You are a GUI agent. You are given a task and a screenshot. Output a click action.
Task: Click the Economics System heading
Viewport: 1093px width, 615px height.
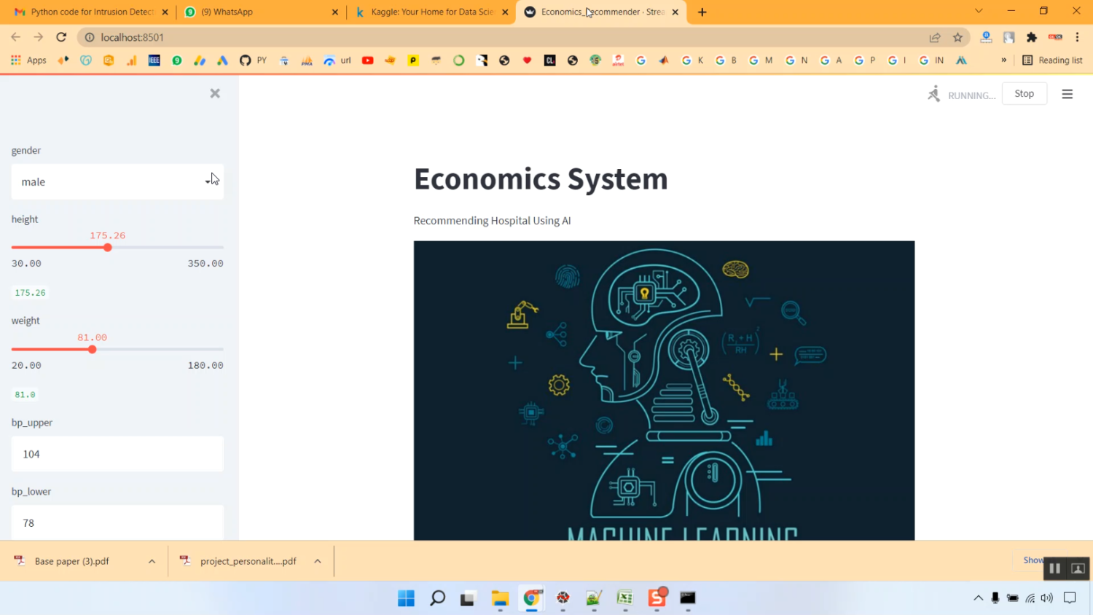coord(541,179)
